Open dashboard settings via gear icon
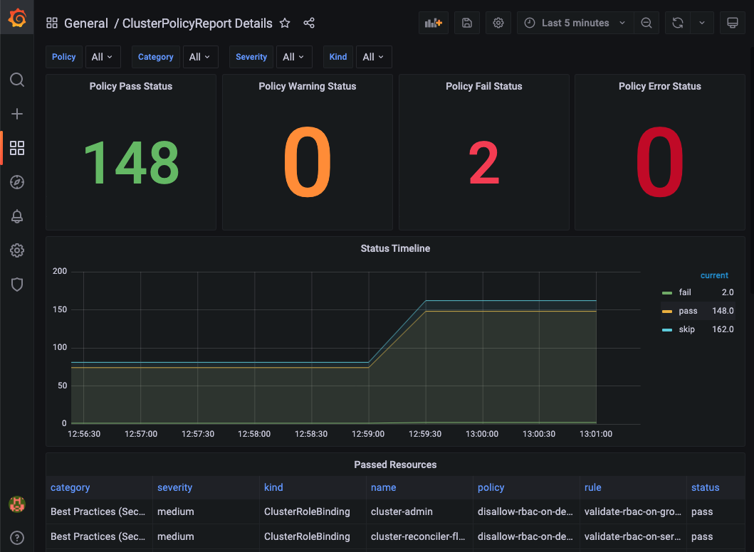The height and width of the screenshot is (552, 754). (x=498, y=22)
